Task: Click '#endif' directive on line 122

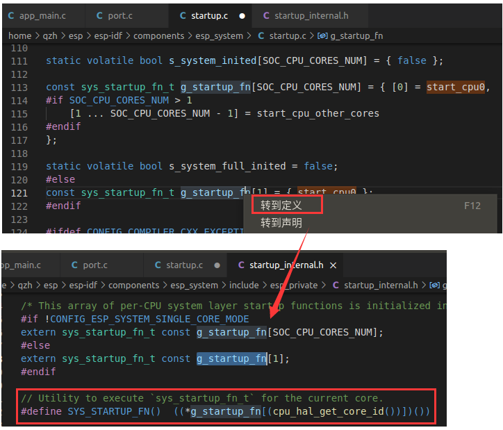Action: (63, 206)
